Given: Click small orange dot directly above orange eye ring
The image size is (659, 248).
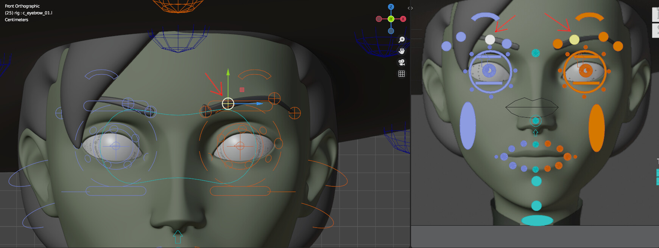Looking at the screenshot, I should pyautogui.click(x=586, y=48).
